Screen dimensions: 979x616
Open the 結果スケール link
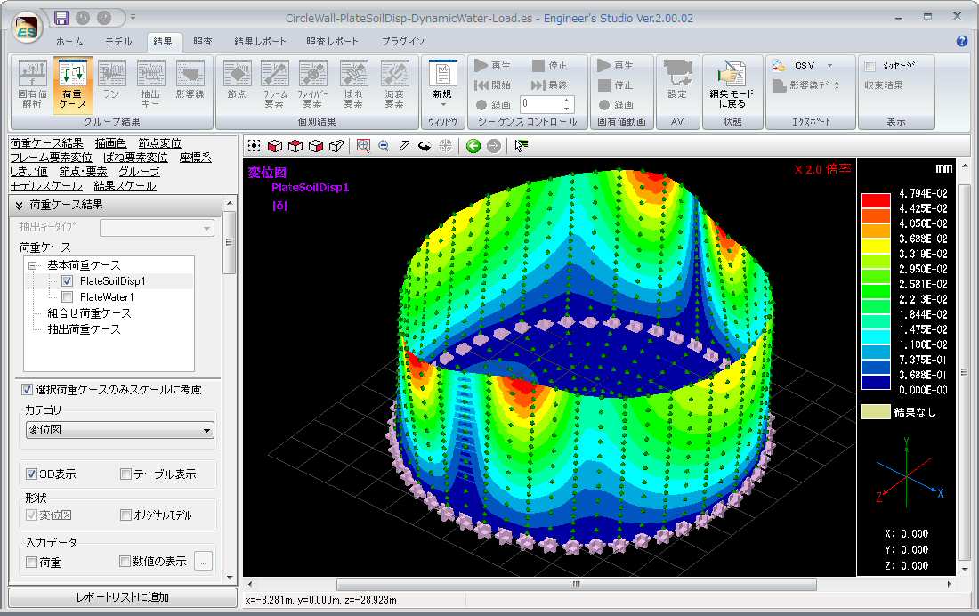click(125, 186)
